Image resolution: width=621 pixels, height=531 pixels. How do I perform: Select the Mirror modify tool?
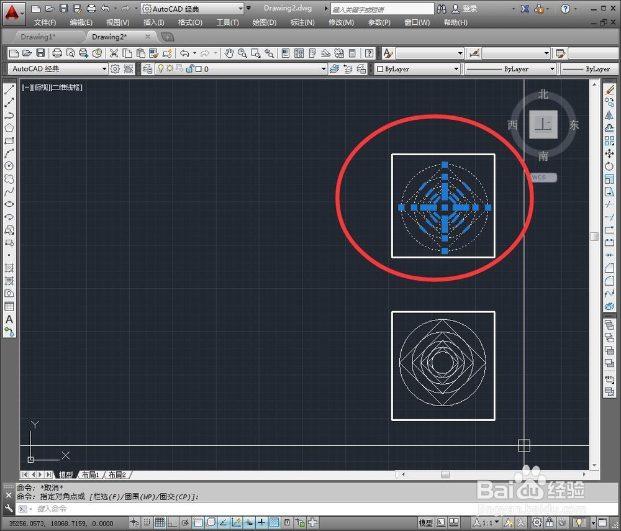click(610, 116)
